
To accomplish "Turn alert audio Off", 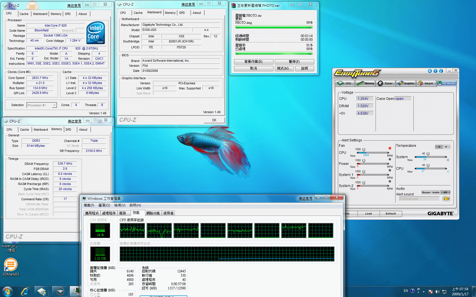I will (445, 192).
